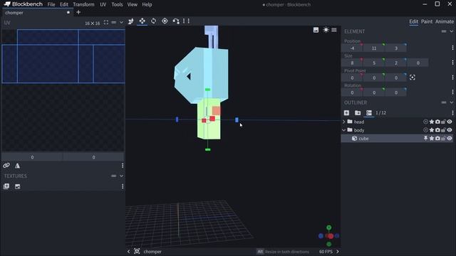456x256 pixels.
Task: Open viewport menu hamburger icon
Action: pyautogui.click(x=334, y=30)
